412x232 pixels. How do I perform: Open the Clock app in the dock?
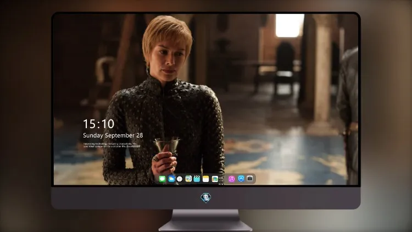pos(180,179)
